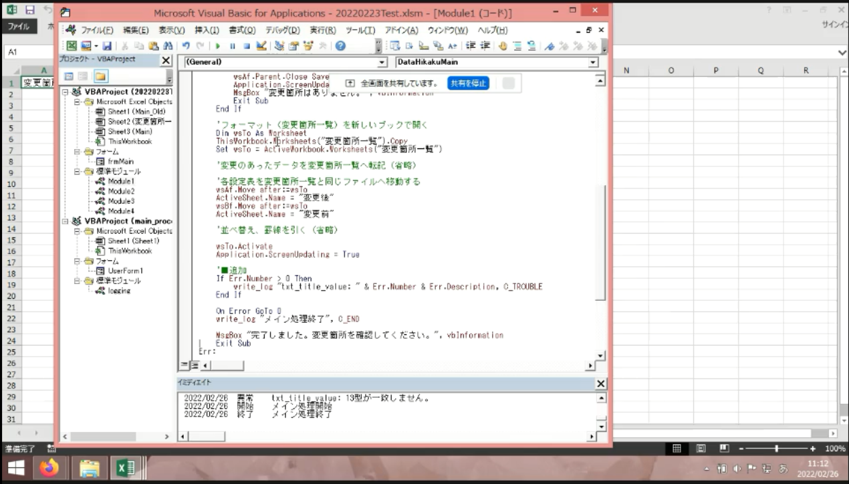Click the Find binoculars icon
Viewport: 849px width, 484px height.
[167, 46]
